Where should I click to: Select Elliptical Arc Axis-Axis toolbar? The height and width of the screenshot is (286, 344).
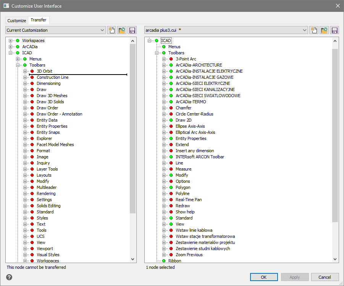point(195,132)
